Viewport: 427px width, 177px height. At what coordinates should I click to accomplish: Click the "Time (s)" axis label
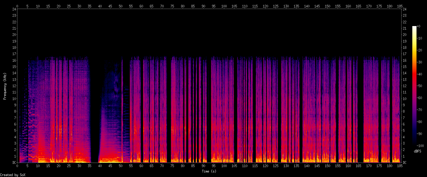209,171
